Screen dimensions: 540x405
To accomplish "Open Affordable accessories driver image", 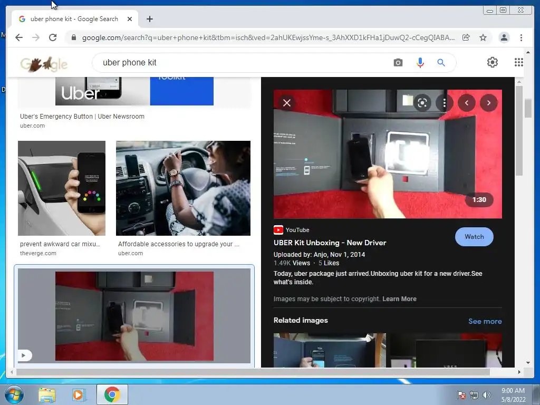I will 183,188.
